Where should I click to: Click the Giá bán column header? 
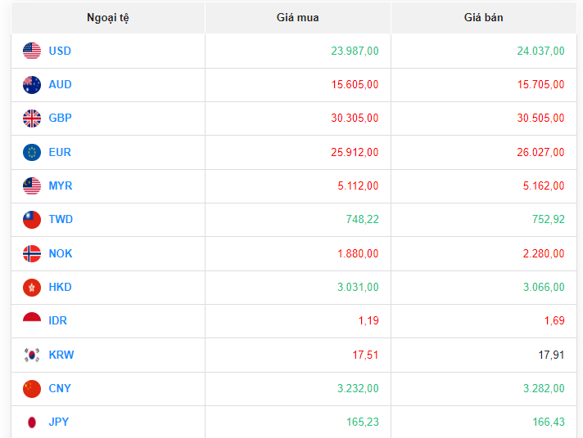pos(484,17)
